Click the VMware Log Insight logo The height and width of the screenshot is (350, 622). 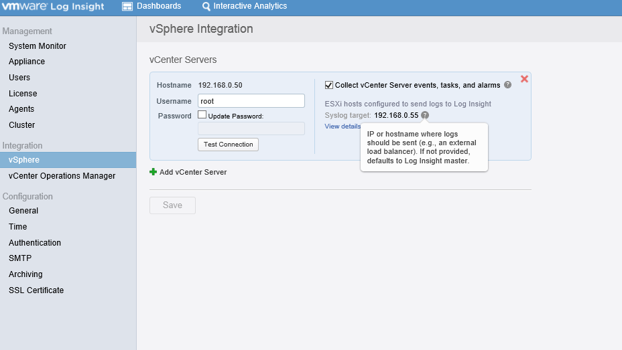click(53, 6)
